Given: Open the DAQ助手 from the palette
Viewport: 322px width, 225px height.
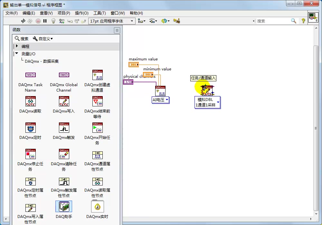Looking at the screenshot, I should [x=63, y=206].
